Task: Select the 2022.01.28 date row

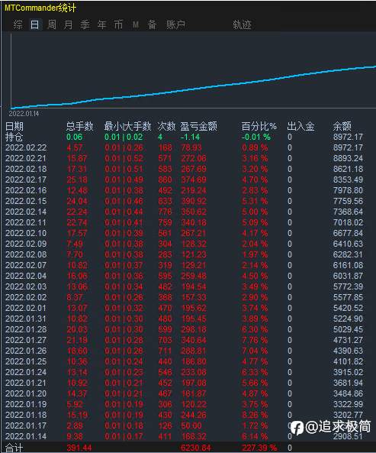Action: (x=26, y=329)
